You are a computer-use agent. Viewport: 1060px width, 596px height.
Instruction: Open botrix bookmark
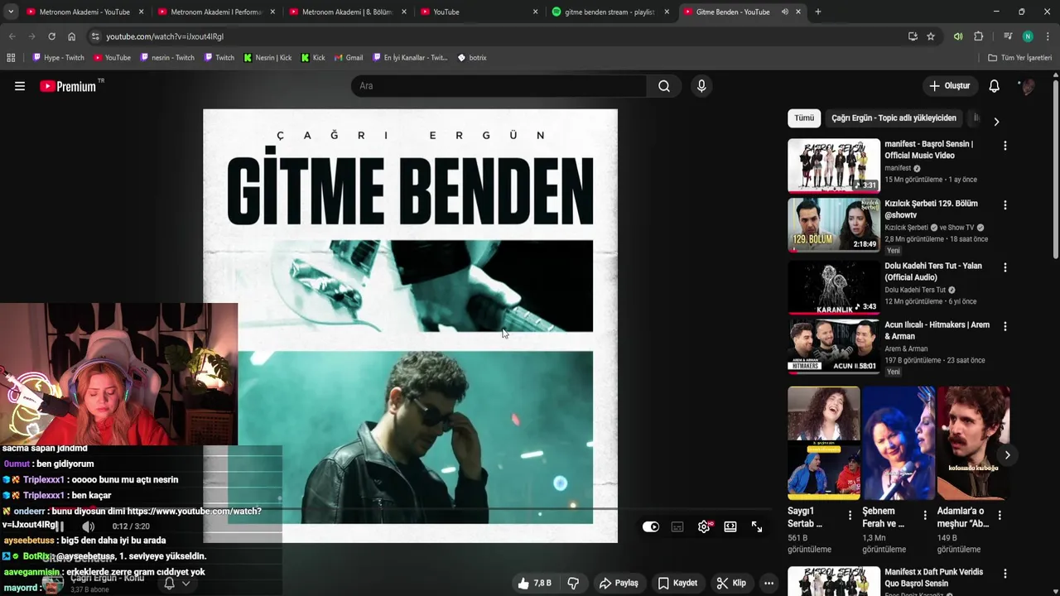[x=472, y=58]
